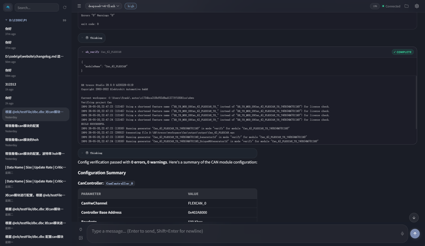Viewport: 425px width, 246px height.
Task: Jump to bottom with down-arrow button
Action: 414,218
